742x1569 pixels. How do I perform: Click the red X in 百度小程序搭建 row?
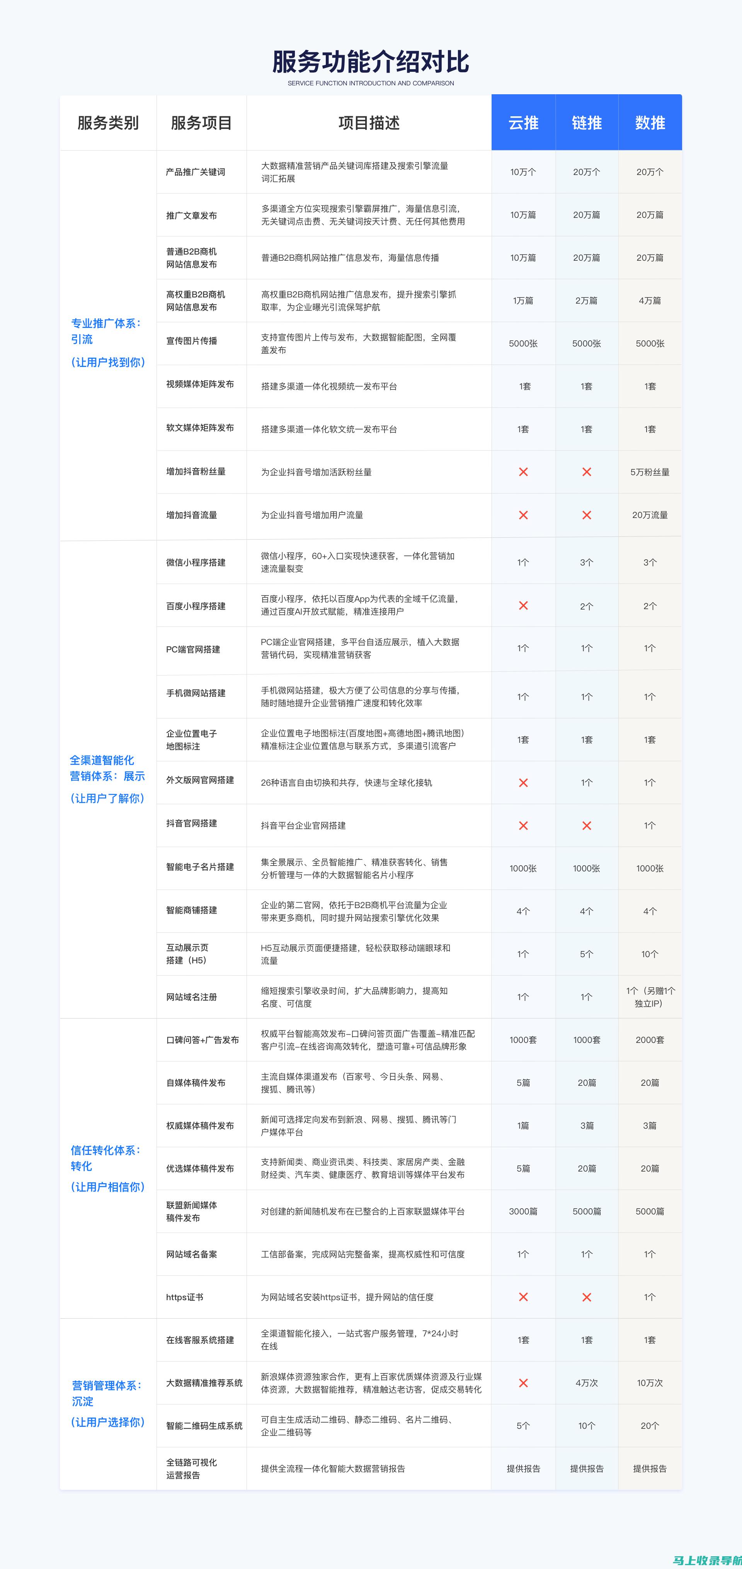coord(523,605)
